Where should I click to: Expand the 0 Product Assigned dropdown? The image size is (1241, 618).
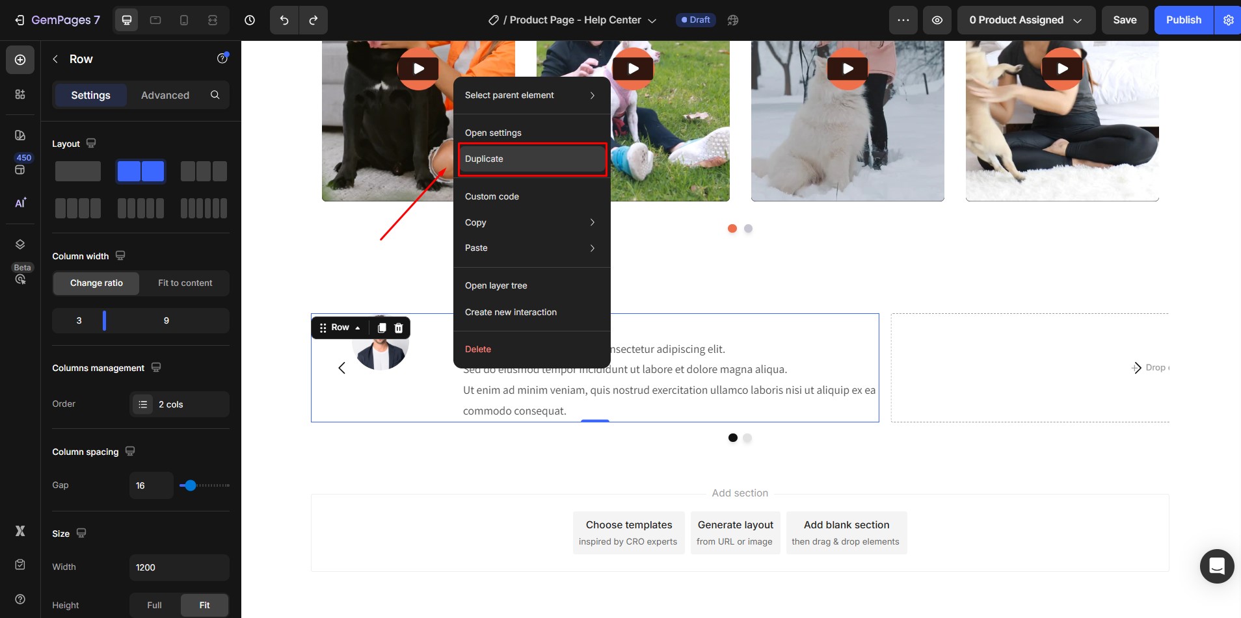pos(1026,20)
